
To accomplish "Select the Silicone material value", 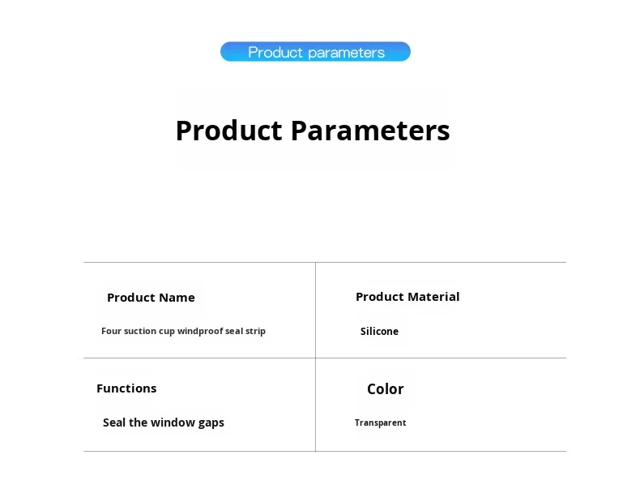I will [379, 331].
